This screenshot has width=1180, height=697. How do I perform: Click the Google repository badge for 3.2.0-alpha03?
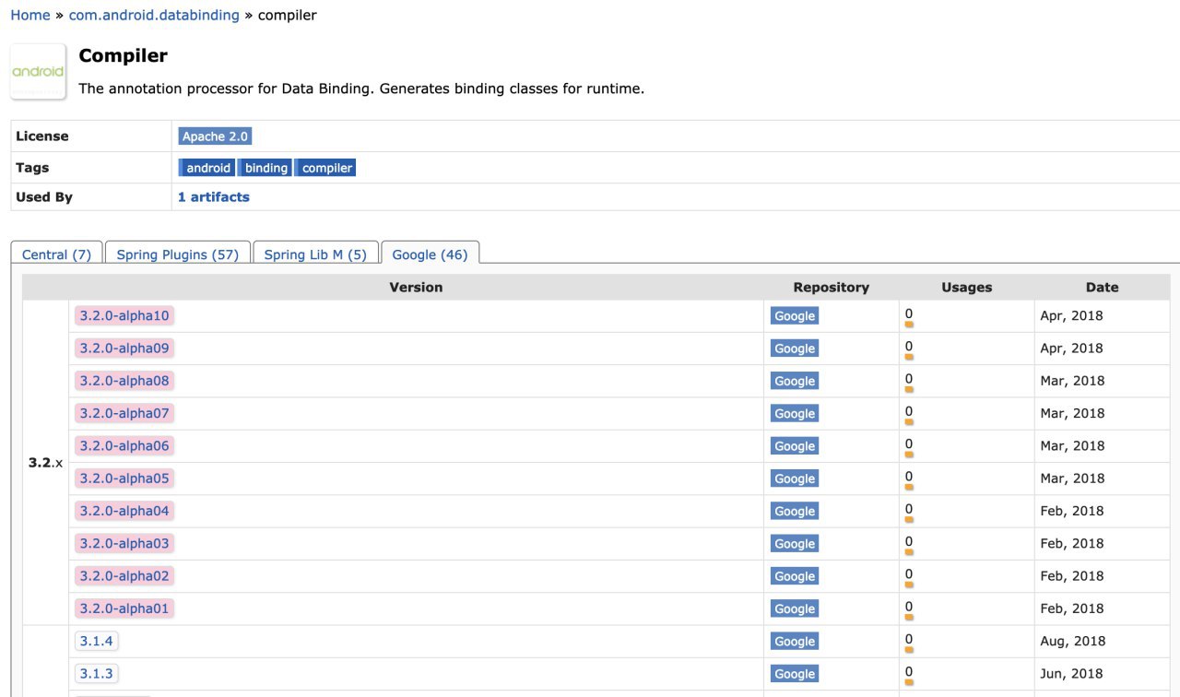click(x=795, y=544)
